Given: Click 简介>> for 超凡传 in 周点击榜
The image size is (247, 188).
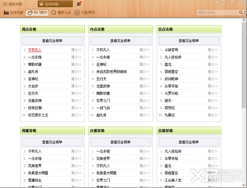Looking at the screenshot, I should click(x=76, y=72).
